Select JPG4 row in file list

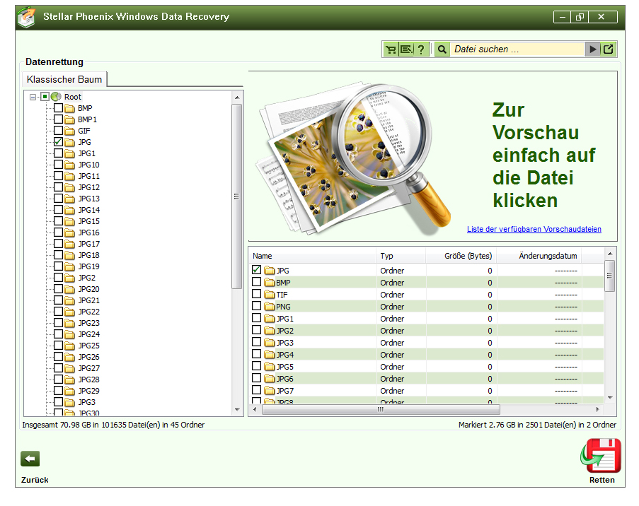click(x=426, y=355)
